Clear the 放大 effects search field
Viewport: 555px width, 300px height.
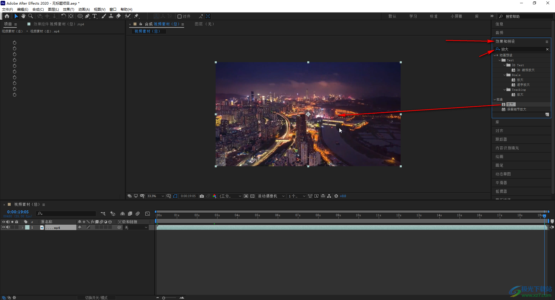[547, 49]
